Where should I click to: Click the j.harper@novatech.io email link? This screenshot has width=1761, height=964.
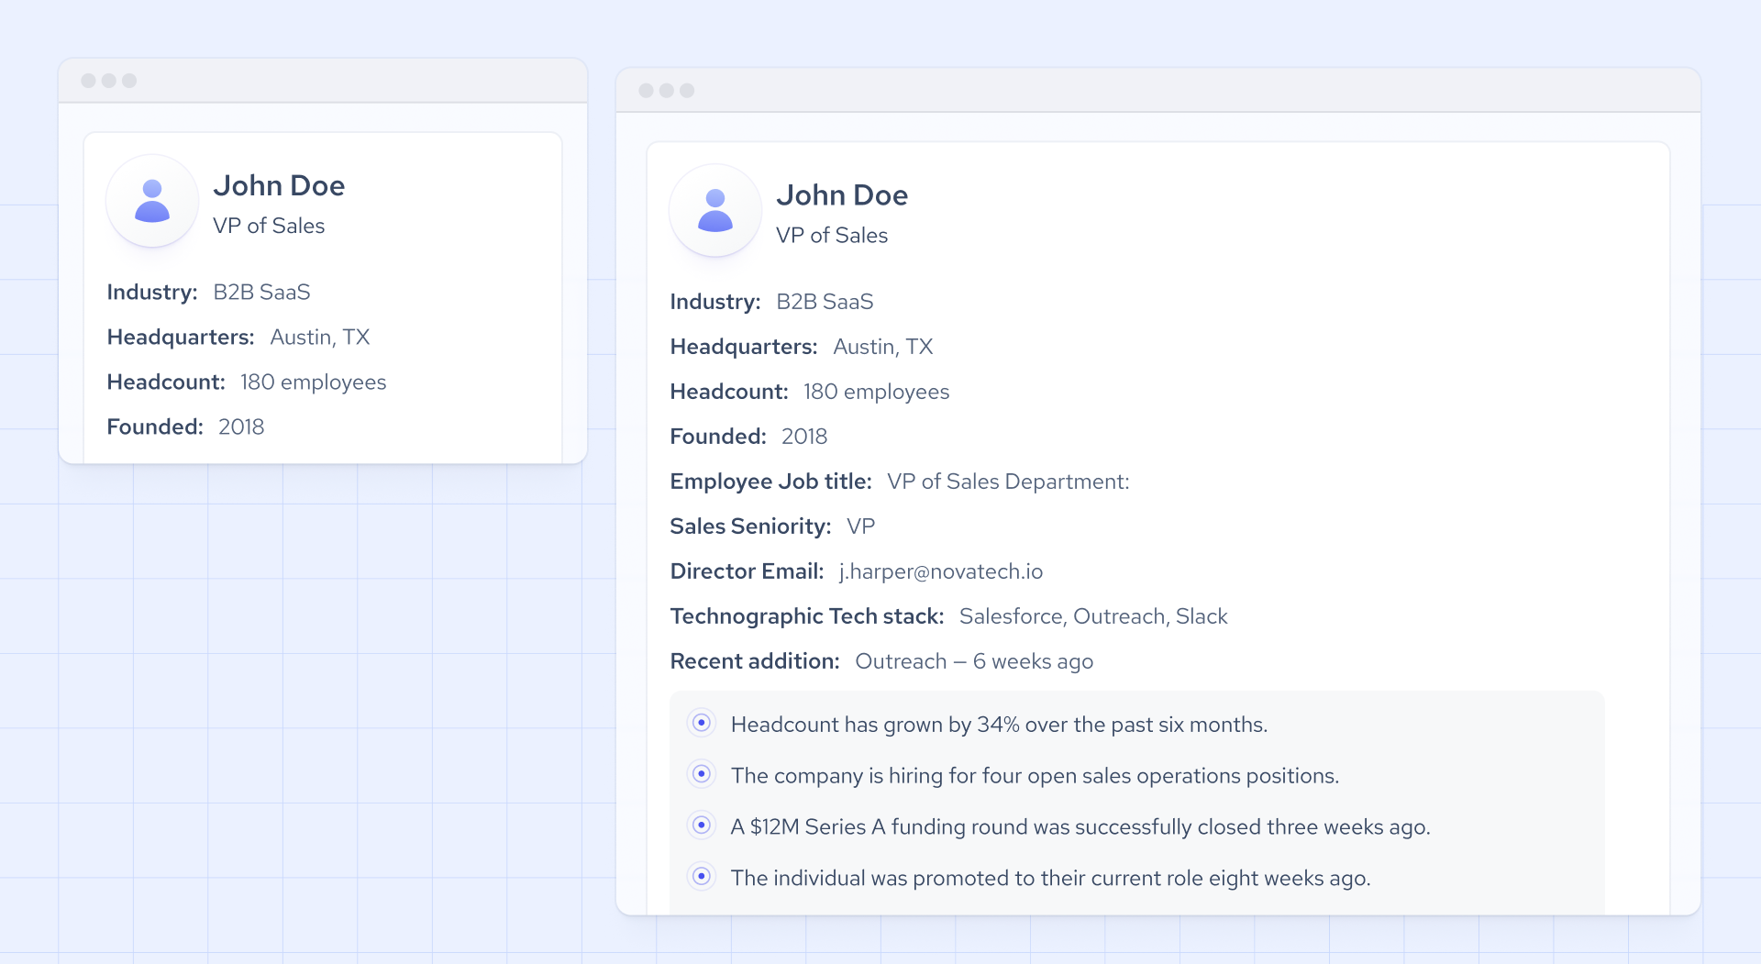pos(941,571)
